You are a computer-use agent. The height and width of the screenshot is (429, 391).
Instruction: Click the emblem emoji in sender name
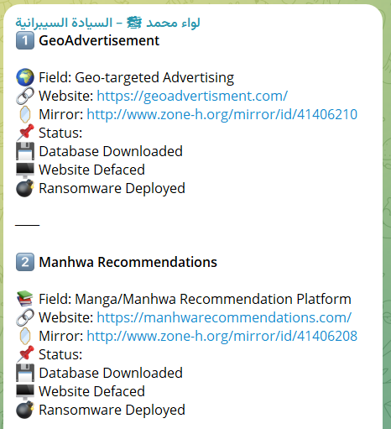coord(134,23)
